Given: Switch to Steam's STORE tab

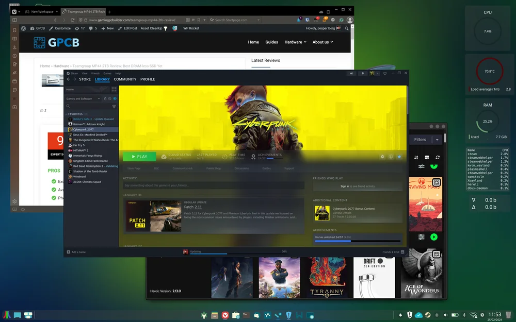Looking at the screenshot, I should [85, 79].
